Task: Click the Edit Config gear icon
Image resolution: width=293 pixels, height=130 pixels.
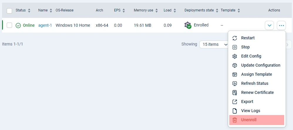Action: point(235,56)
